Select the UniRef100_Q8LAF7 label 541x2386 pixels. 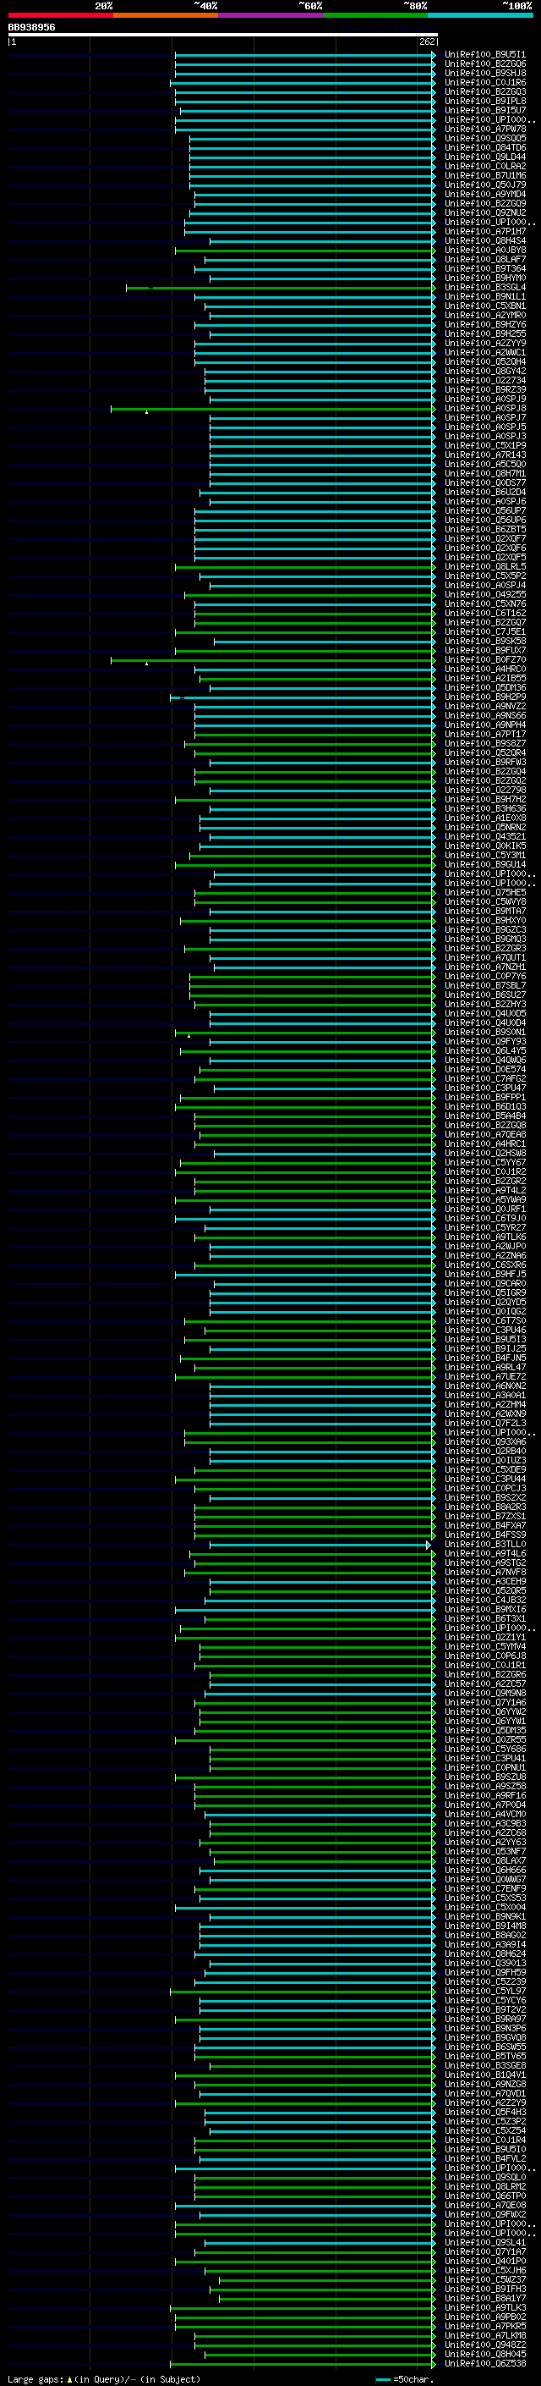pyautogui.click(x=485, y=259)
